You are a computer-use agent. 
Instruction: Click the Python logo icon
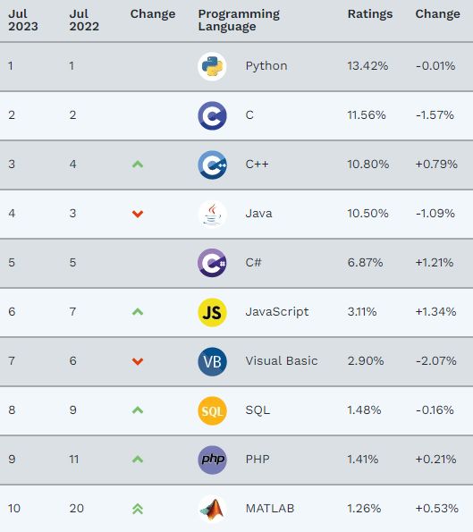pos(212,66)
